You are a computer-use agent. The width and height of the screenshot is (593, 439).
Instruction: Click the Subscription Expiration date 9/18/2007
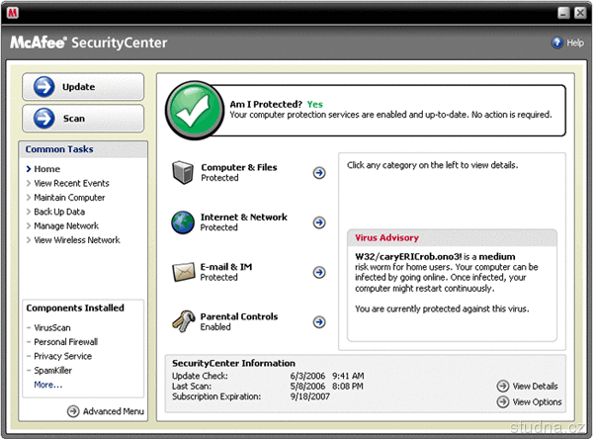tap(310, 396)
